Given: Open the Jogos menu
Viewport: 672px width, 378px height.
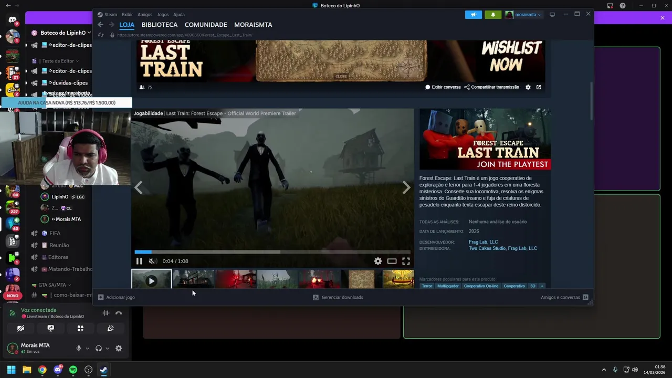Looking at the screenshot, I should click(x=163, y=15).
